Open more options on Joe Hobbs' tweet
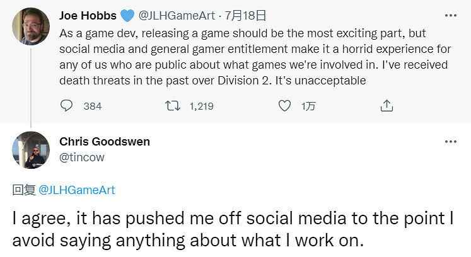This screenshot has width=471, height=257. [450, 14]
